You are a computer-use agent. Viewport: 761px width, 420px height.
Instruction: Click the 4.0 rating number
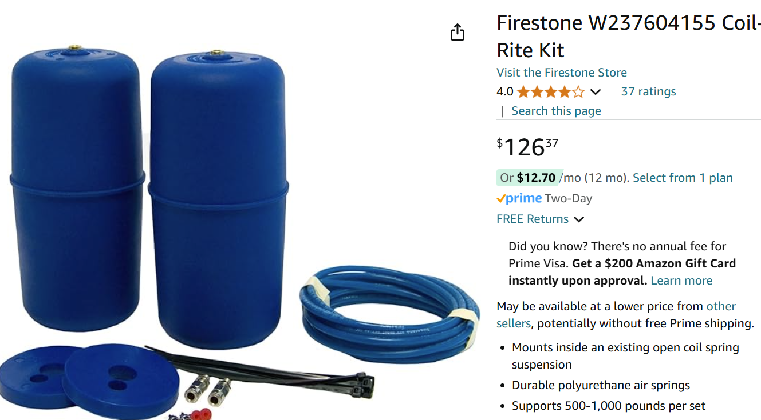click(504, 91)
